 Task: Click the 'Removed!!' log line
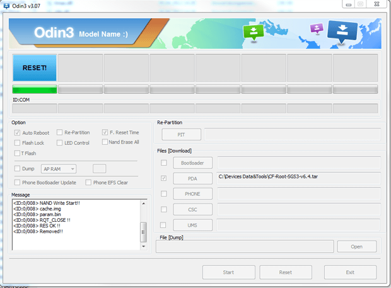click(38, 231)
